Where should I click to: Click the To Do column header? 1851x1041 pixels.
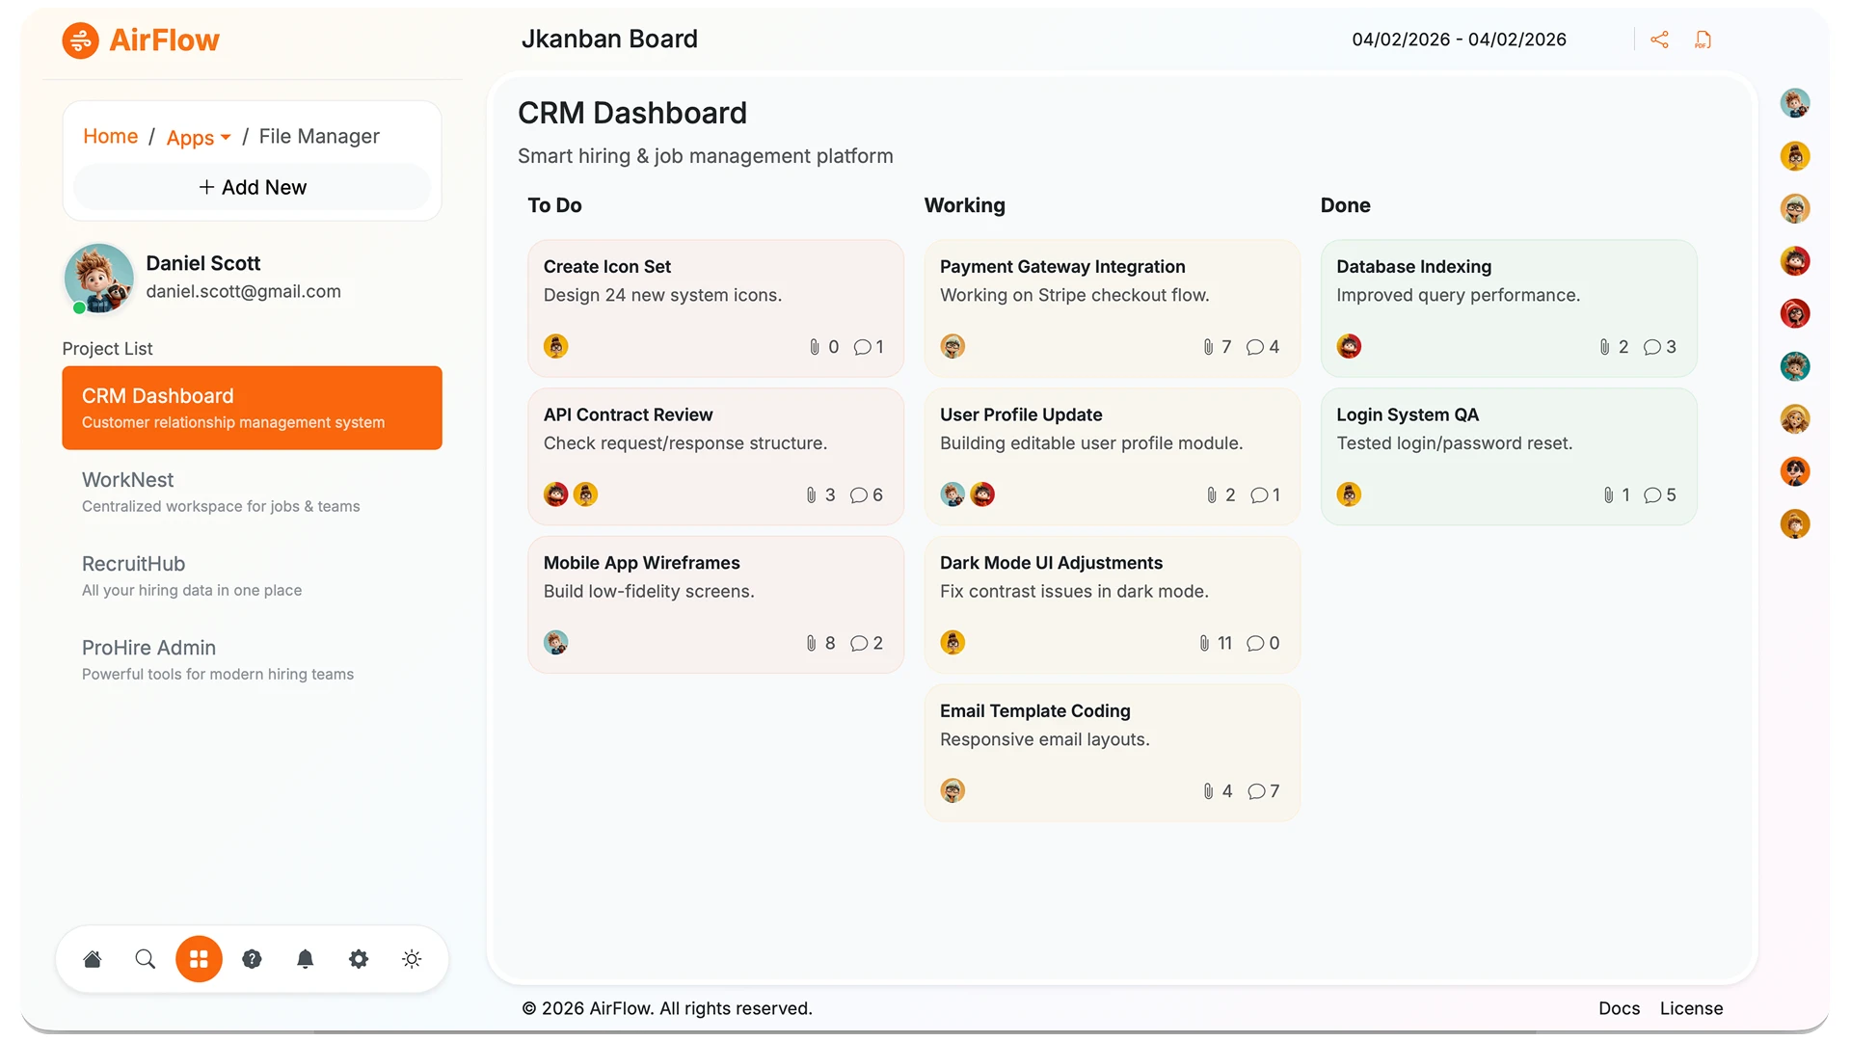554,205
